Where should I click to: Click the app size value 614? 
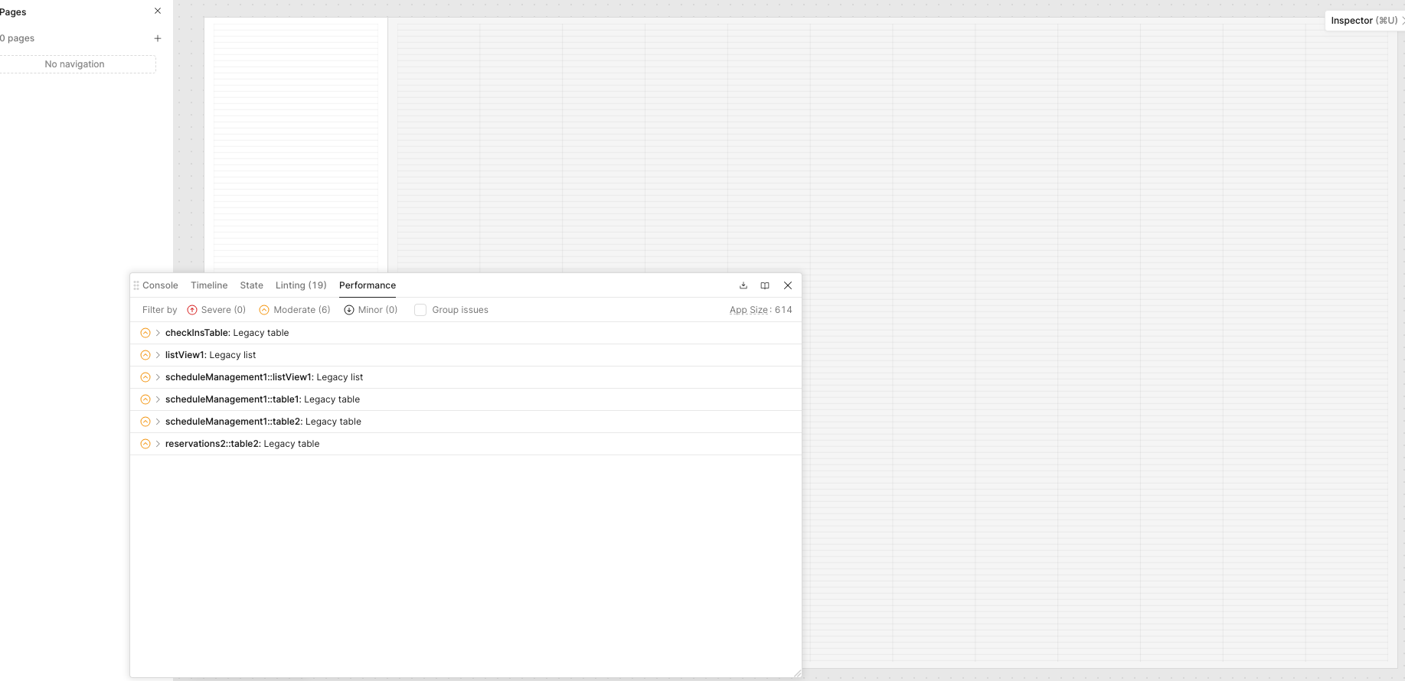click(783, 310)
